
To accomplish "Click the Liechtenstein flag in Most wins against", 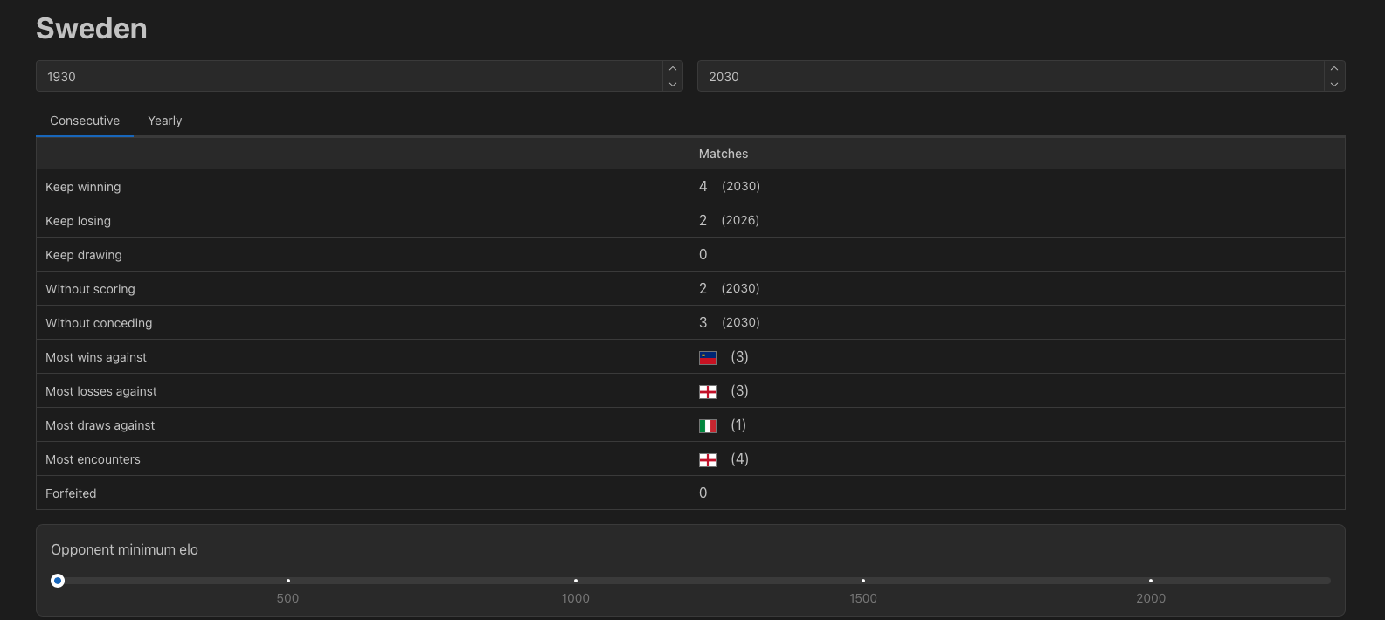I will pyautogui.click(x=708, y=357).
